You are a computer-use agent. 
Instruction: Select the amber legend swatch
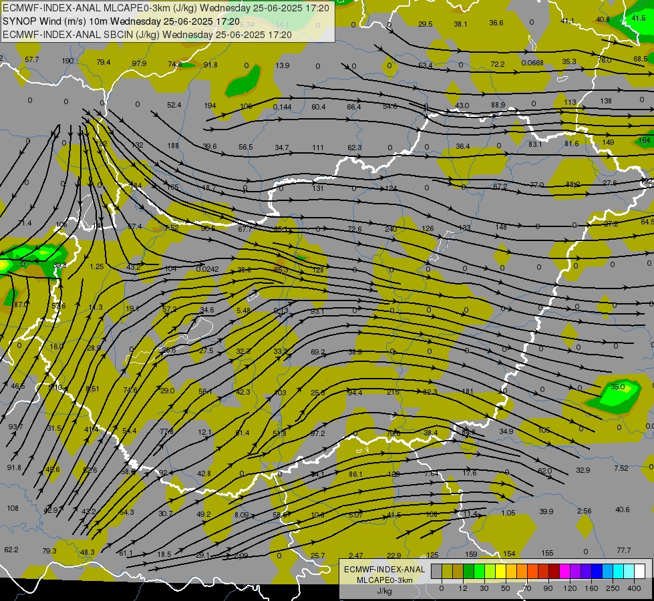511,572
